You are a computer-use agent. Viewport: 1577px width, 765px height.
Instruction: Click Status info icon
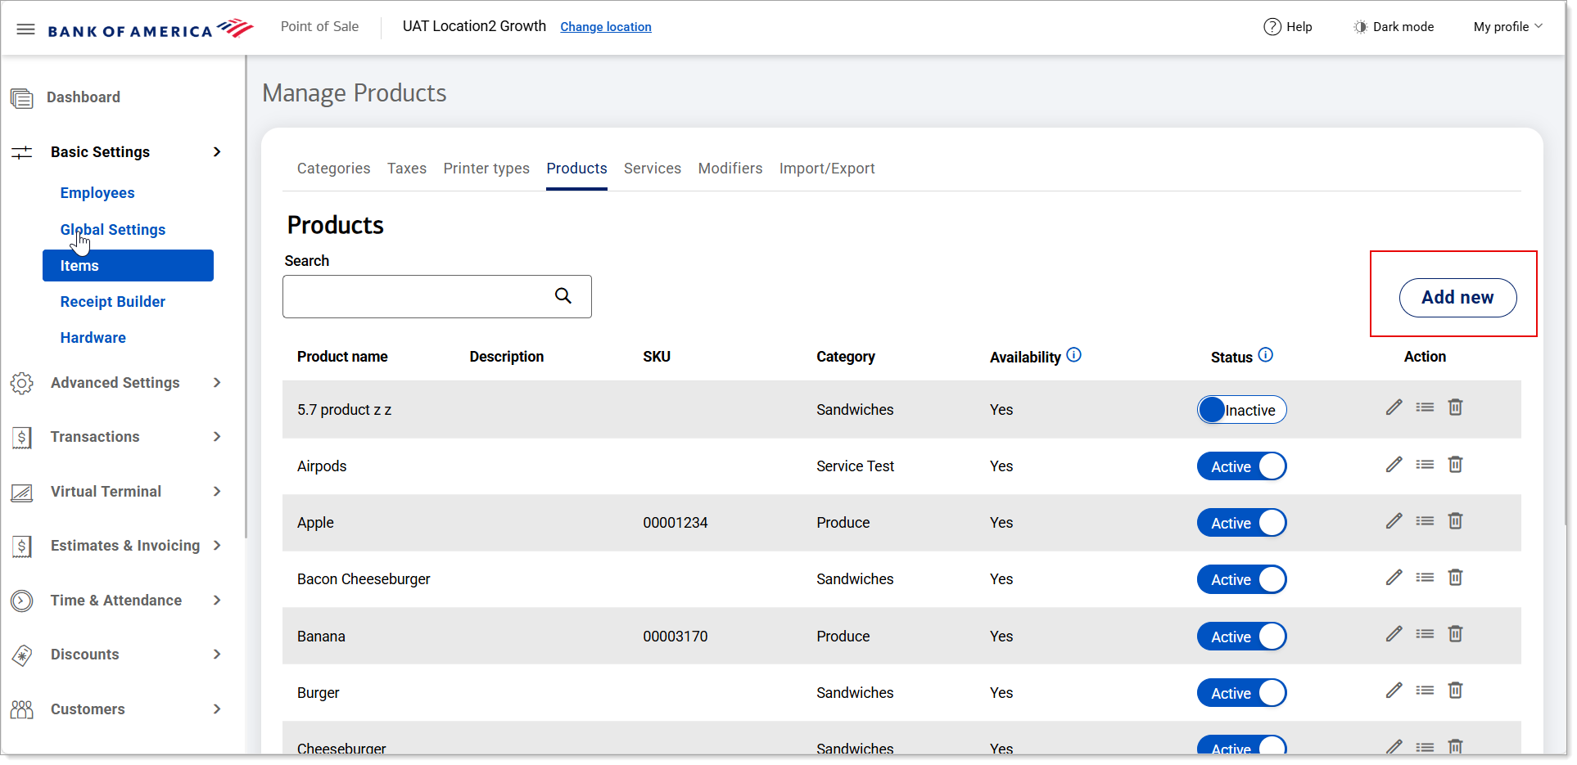[1266, 355]
